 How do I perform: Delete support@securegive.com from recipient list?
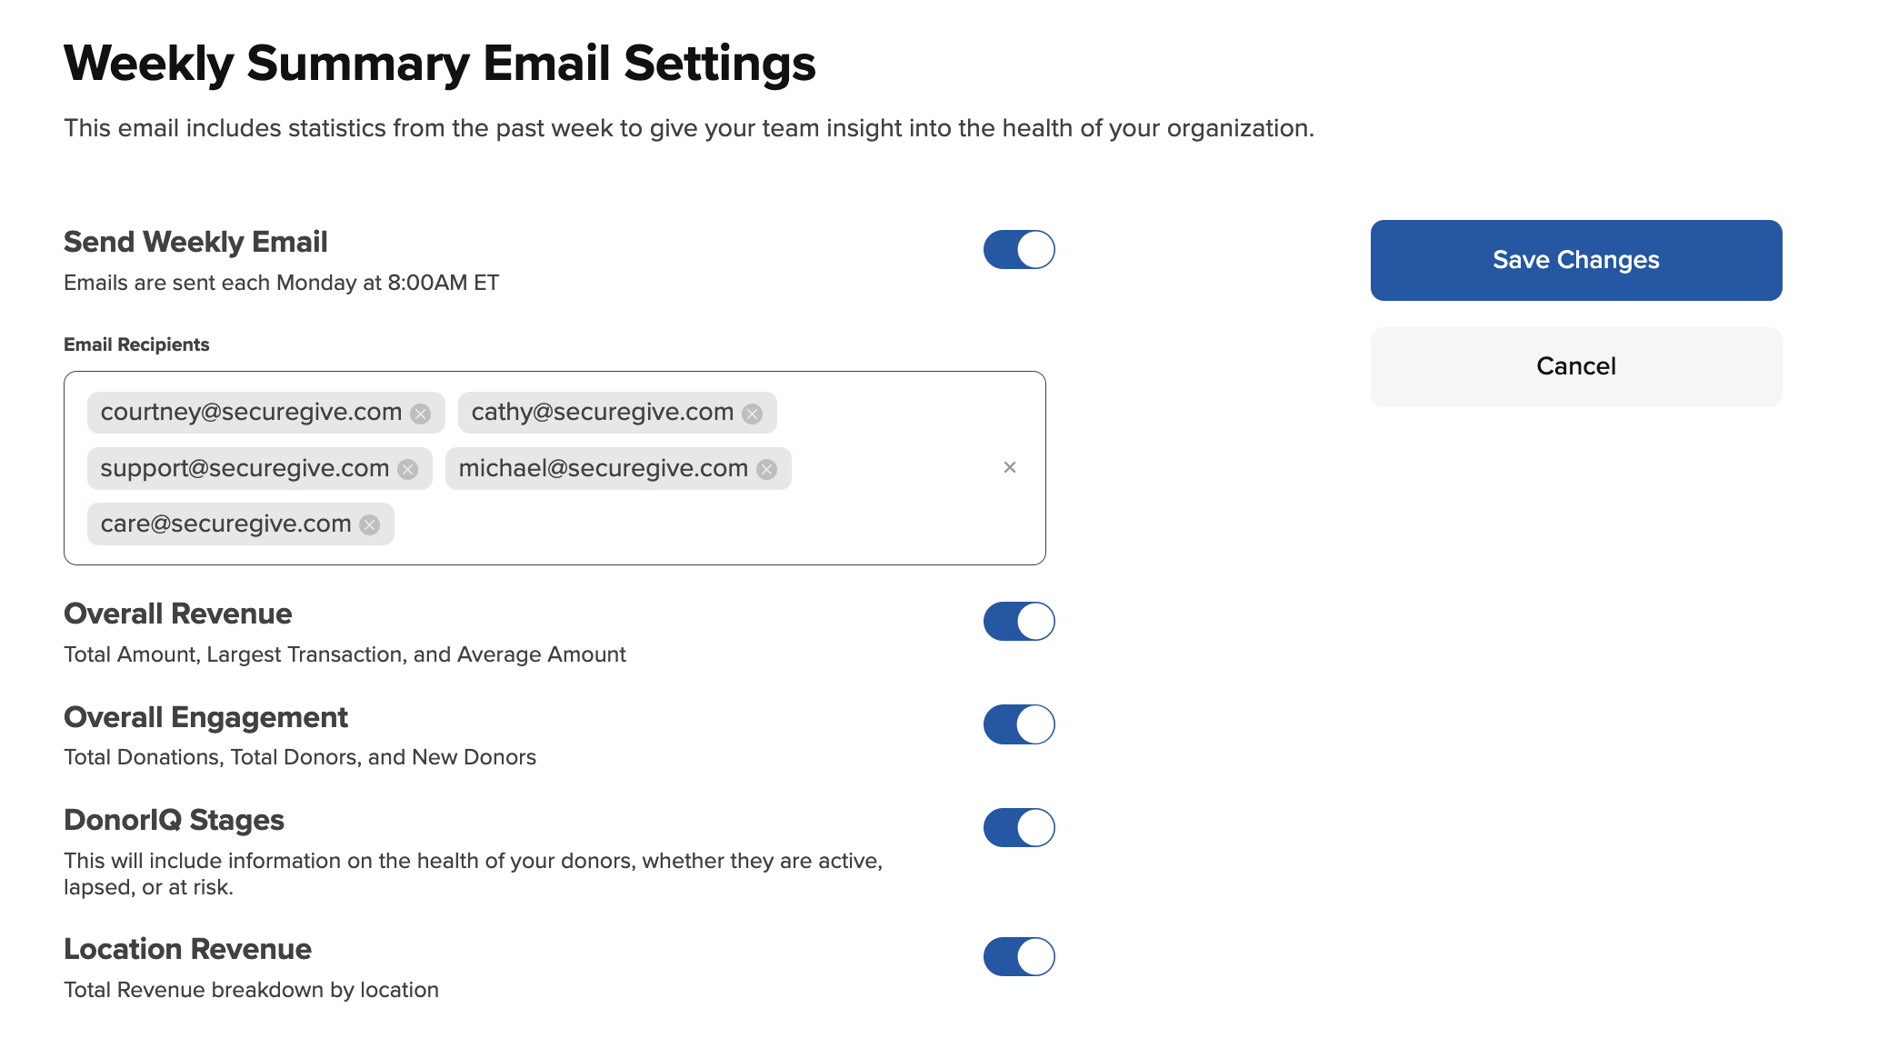[408, 469]
